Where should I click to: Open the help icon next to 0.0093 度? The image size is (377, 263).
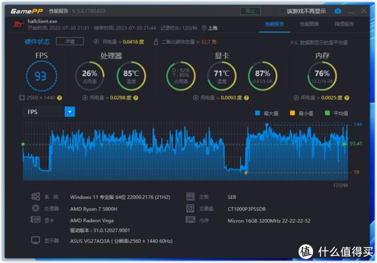click(x=246, y=98)
